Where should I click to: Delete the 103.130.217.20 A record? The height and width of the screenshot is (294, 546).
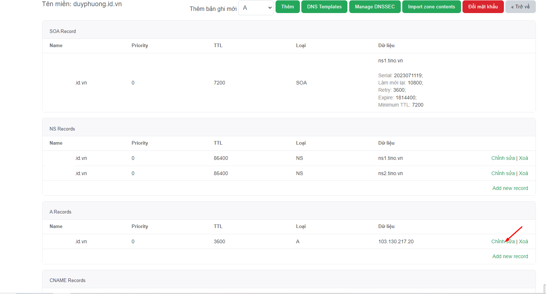(x=523, y=241)
